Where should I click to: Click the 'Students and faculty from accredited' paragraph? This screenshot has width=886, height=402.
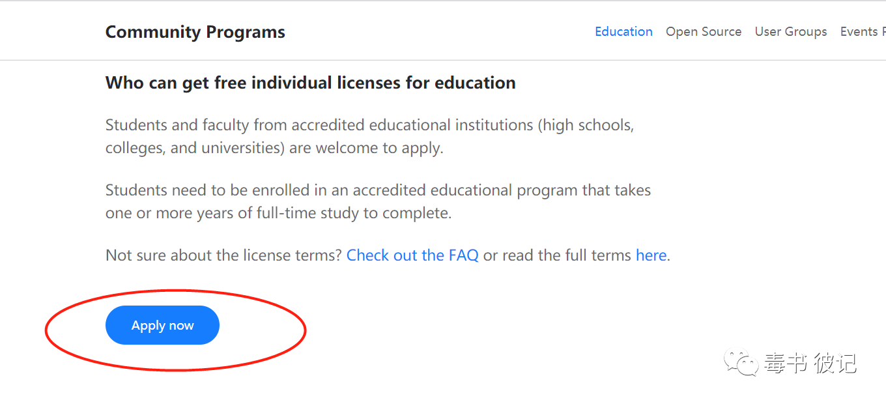pyautogui.click(x=369, y=136)
